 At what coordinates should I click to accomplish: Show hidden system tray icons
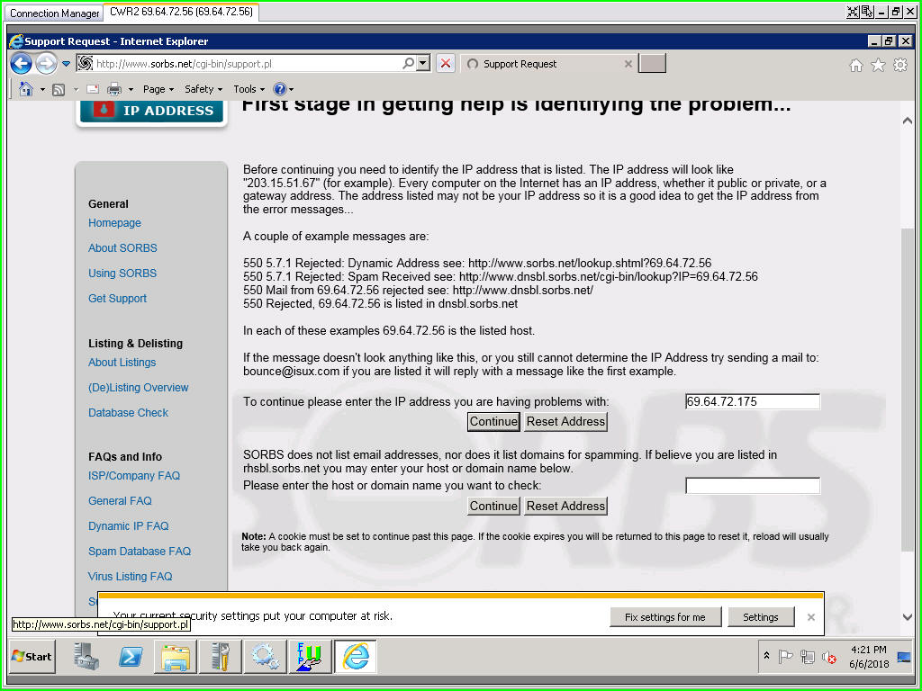pyautogui.click(x=766, y=655)
